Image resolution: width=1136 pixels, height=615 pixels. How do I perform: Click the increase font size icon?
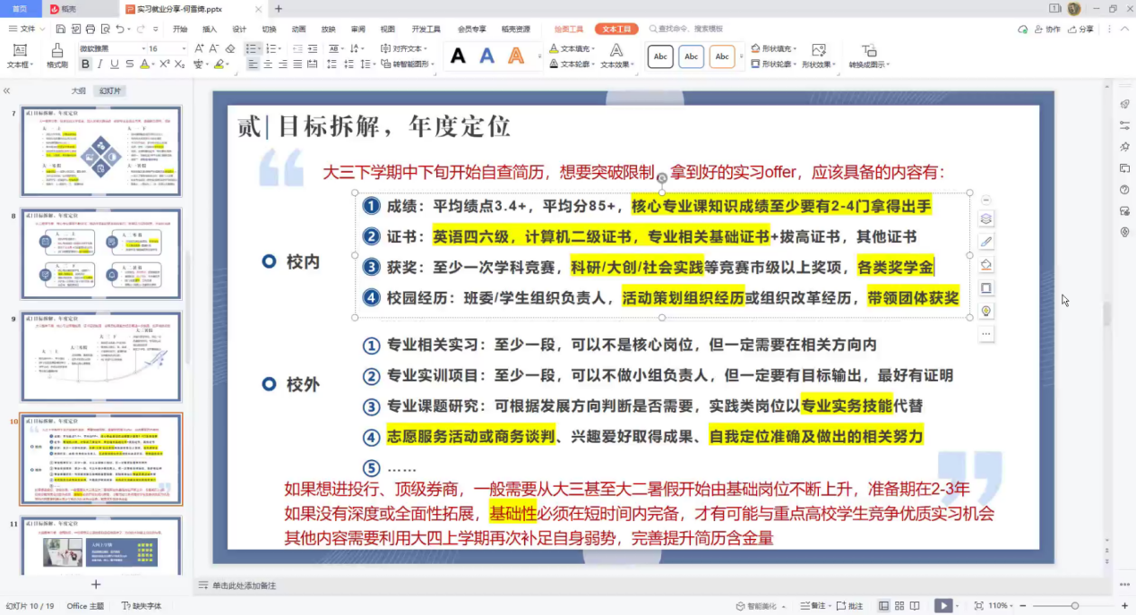tap(200, 48)
